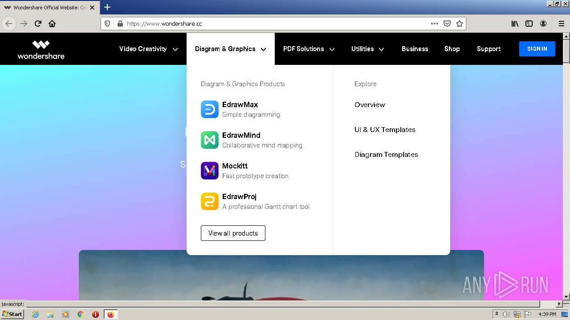Launch Chrome from the taskbar

pos(81,314)
